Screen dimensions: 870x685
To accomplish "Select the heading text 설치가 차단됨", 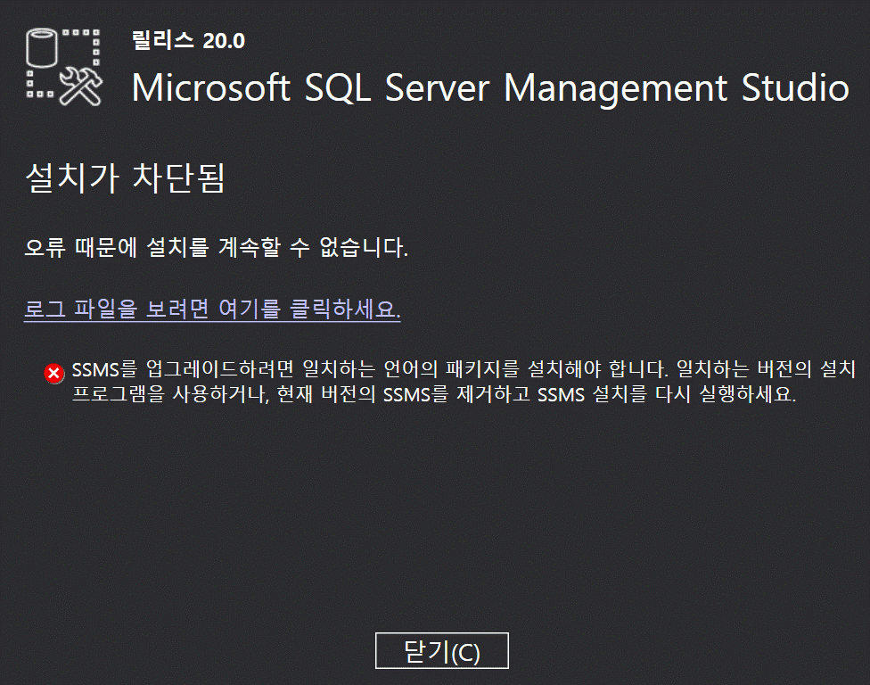I will (125, 178).
